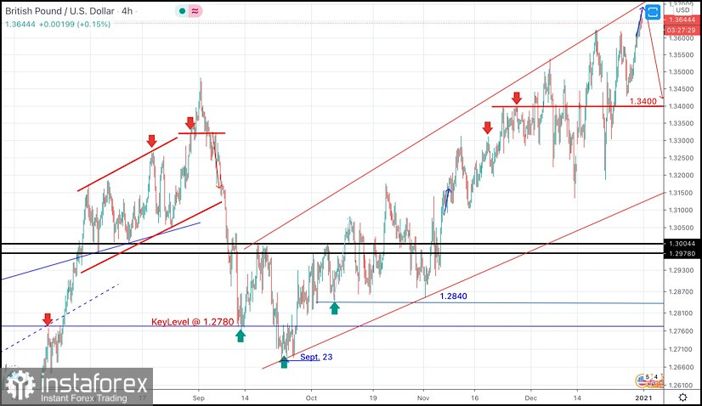Click the 1.30044 horizontal line price label

(682, 244)
